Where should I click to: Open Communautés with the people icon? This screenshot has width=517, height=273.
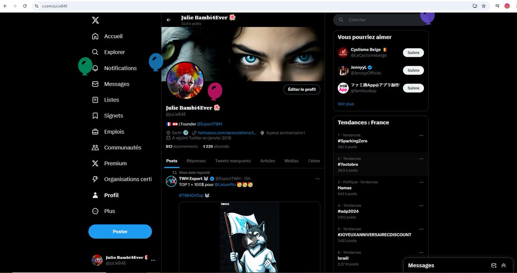tap(95, 147)
